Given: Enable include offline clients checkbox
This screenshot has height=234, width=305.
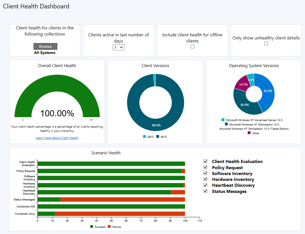Looking at the screenshot, I should click(x=192, y=47).
